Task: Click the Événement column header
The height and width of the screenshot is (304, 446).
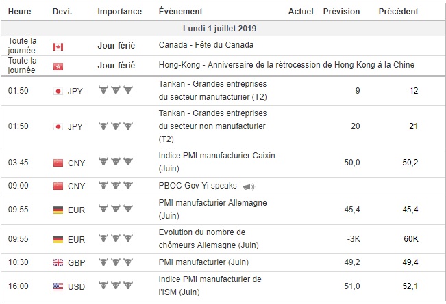Action: click(180, 12)
